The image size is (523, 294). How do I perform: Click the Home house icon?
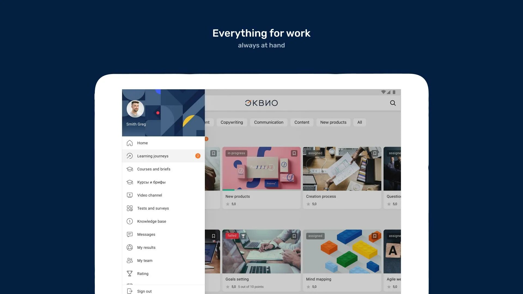point(130,143)
